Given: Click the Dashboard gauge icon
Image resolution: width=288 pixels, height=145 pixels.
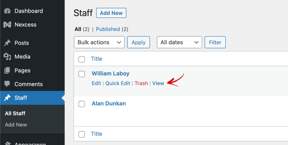Looking at the screenshot, I should click(x=7, y=11).
